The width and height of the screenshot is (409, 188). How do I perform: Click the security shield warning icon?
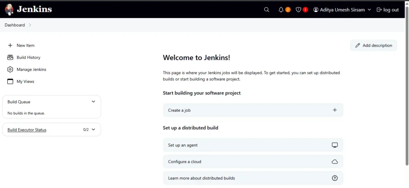[298, 10]
